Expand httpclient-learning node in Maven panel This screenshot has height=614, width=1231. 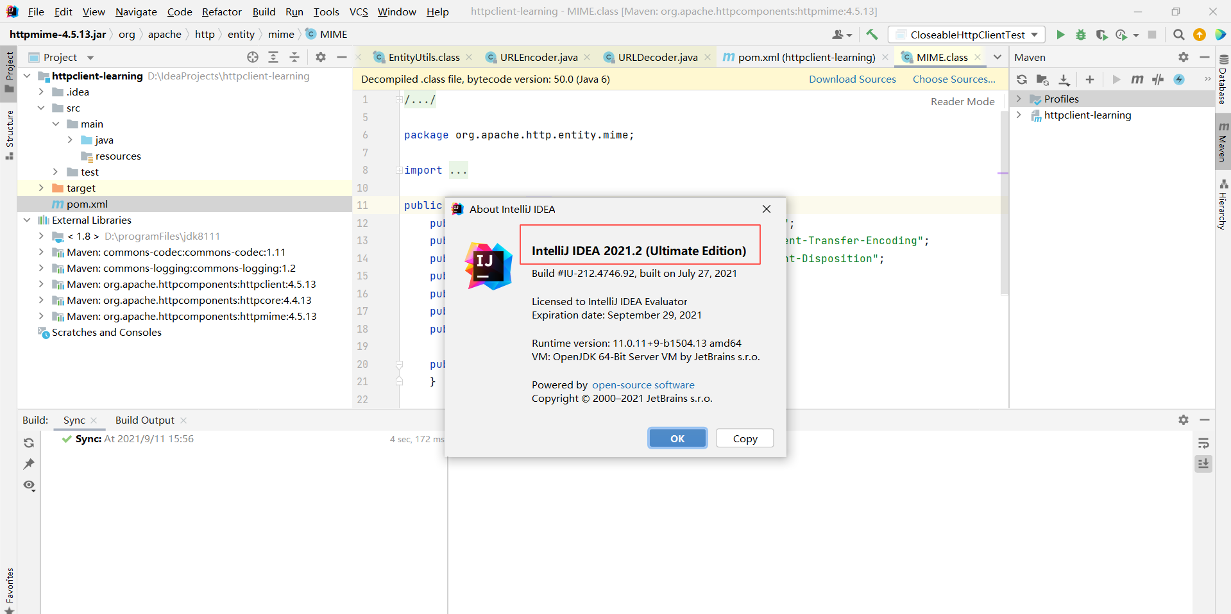(x=1019, y=115)
